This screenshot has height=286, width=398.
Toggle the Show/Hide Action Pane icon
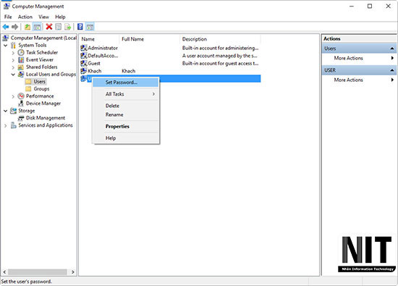(90, 27)
